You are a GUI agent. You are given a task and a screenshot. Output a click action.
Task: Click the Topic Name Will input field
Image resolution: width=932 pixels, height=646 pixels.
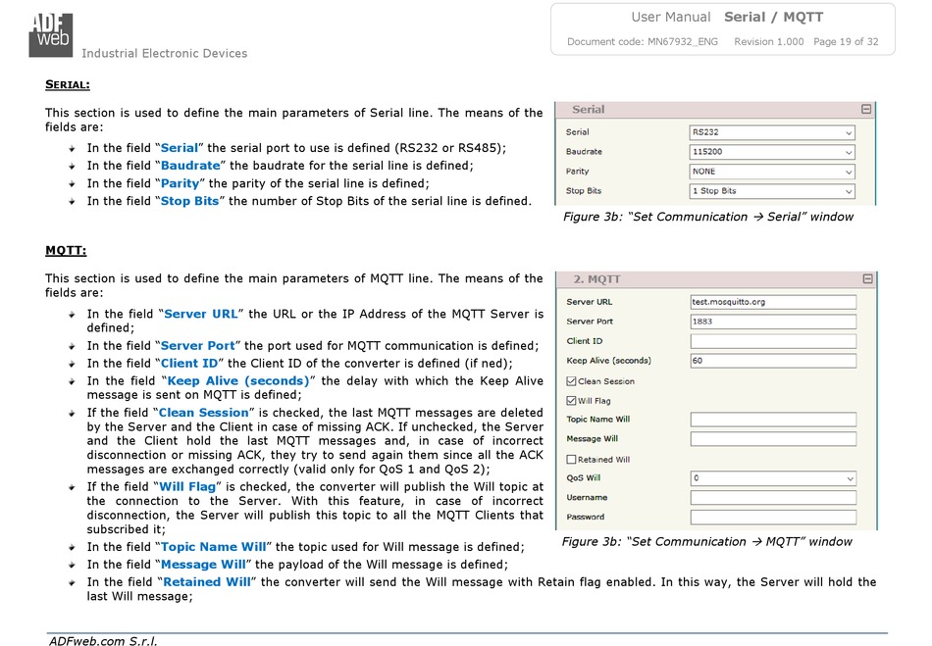click(x=772, y=420)
